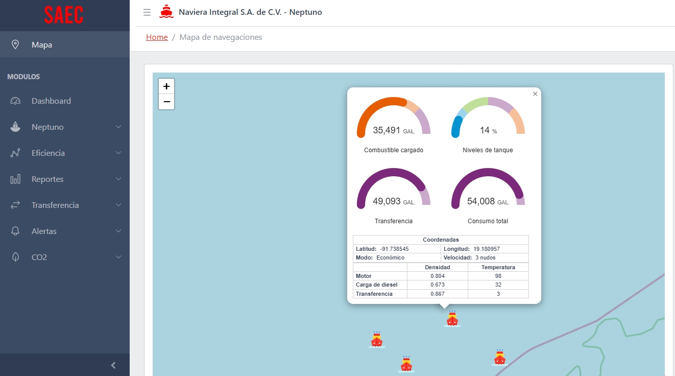Zoom out on the map
This screenshot has width=675, height=376.
(166, 102)
